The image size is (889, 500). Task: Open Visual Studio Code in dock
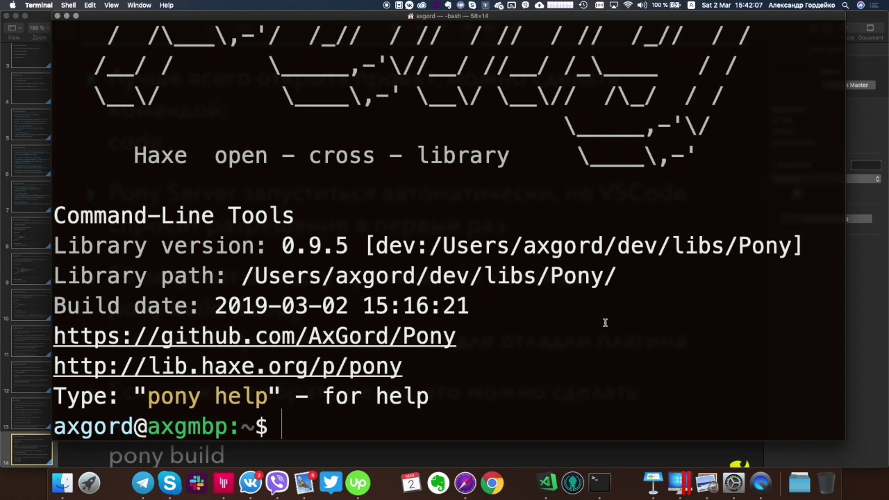pos(547,483)
